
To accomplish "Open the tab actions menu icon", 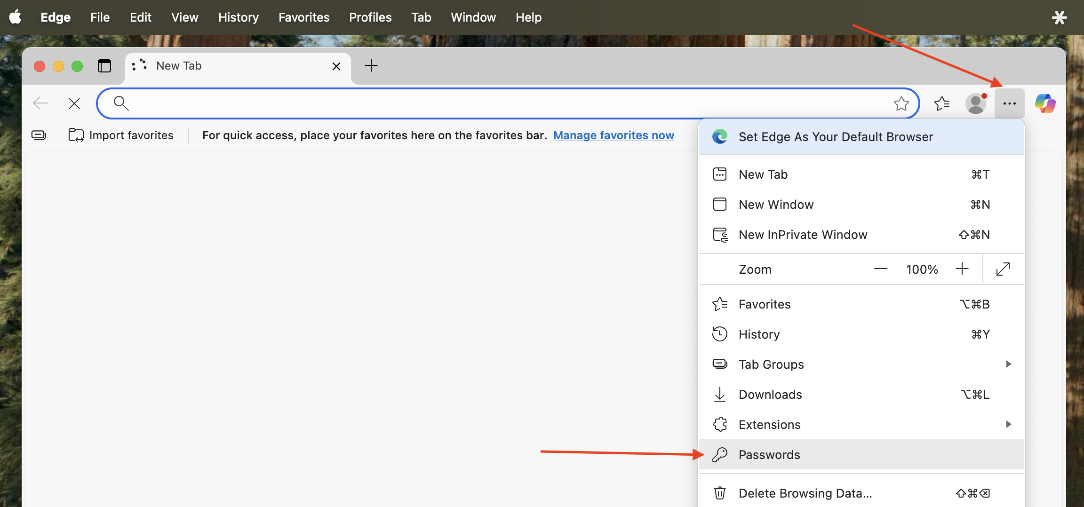I will click(139, 66).
